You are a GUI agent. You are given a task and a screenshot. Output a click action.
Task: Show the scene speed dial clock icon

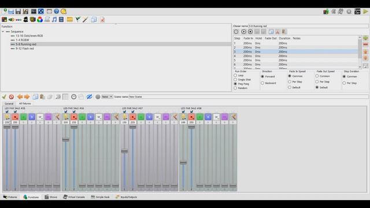[x=73, y=96]
